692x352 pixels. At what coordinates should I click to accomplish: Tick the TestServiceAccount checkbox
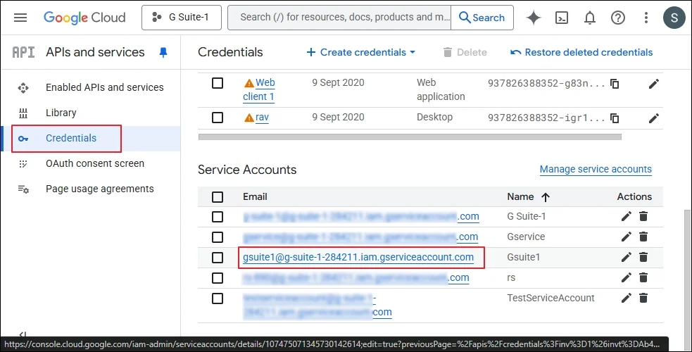point(218,298)
